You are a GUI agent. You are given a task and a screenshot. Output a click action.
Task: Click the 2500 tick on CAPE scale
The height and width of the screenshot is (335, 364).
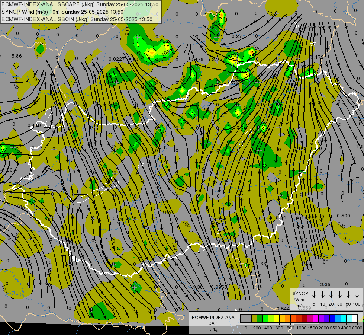335,328
